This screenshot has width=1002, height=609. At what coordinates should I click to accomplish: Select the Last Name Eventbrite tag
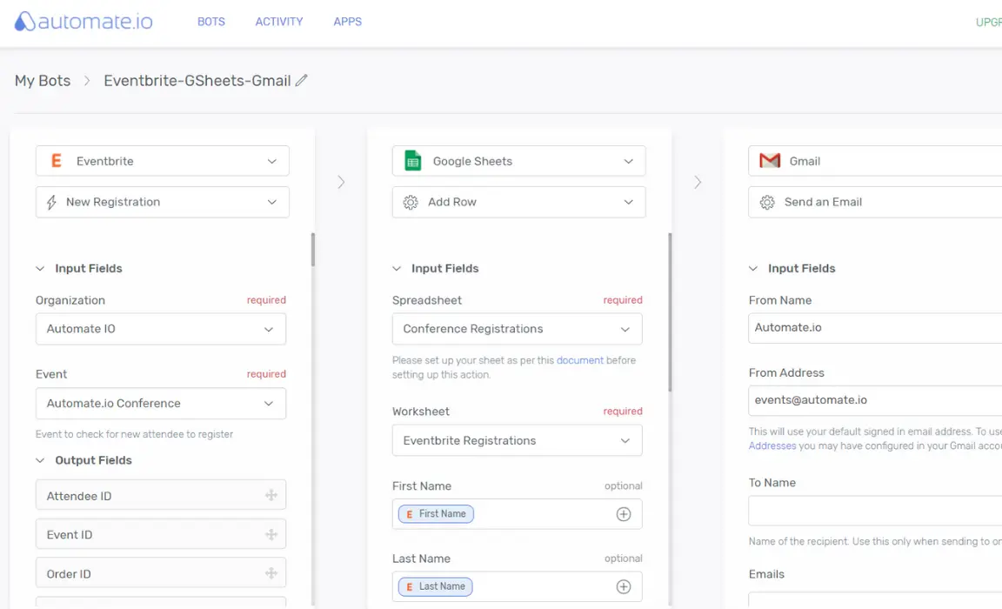pyautogui.click(x=435, y=586)
